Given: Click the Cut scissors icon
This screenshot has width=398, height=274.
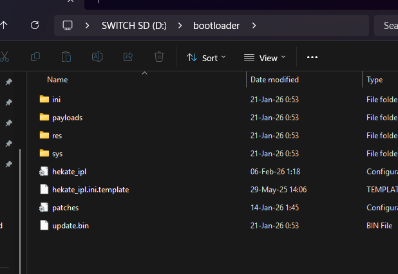Looking at the screenshot, I should [x=5, y=57].
